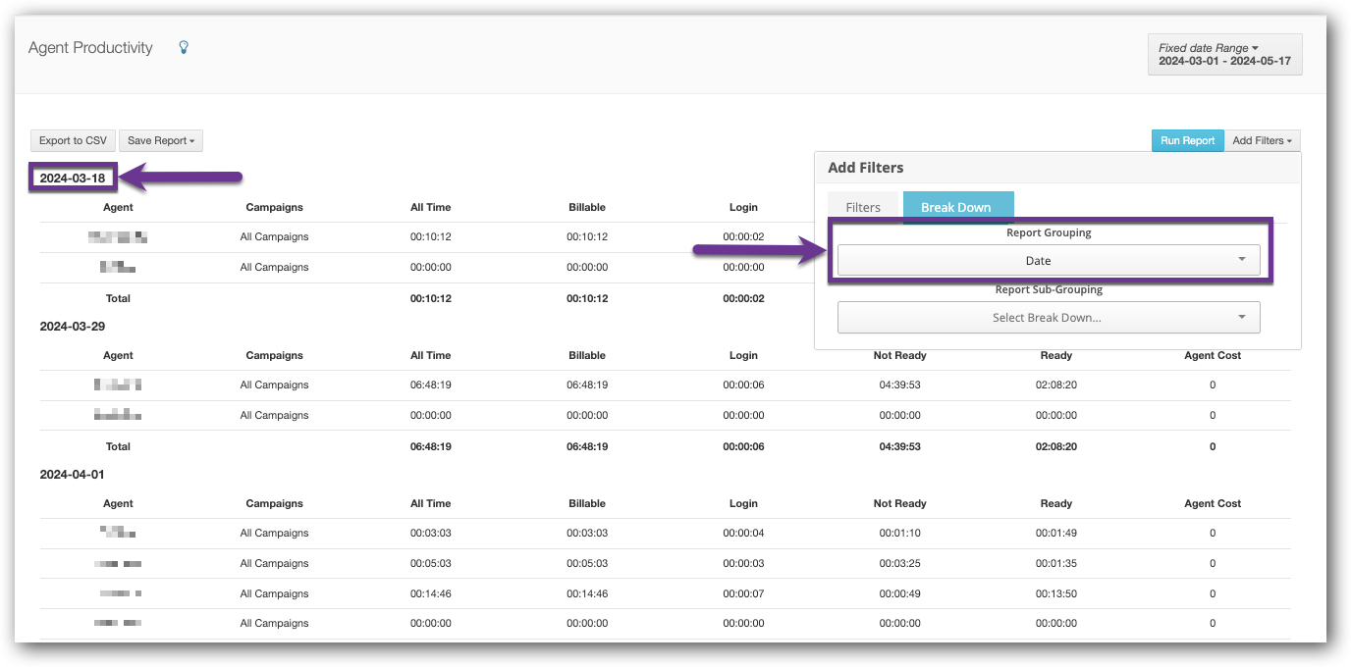Click Billable column header under 2024-03-18
The image size is (1351, 667).
tap(587, 207)
